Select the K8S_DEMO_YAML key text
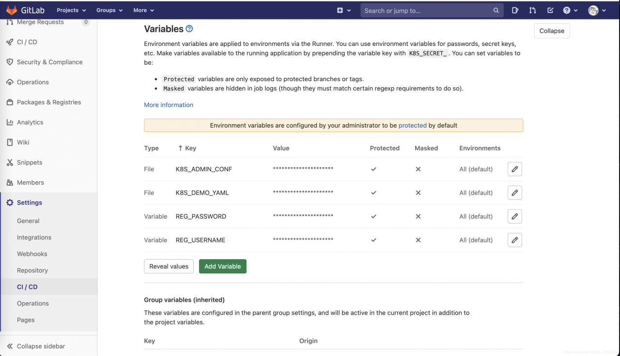The width and height of the screenshot is (620, 356). pyautogui.click(x=202, y=193)
